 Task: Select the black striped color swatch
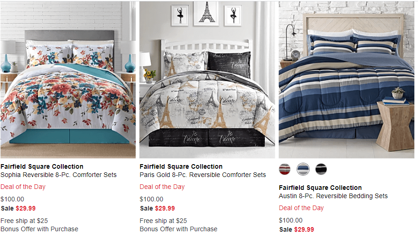pyautogui.click(x=321, y=169)
